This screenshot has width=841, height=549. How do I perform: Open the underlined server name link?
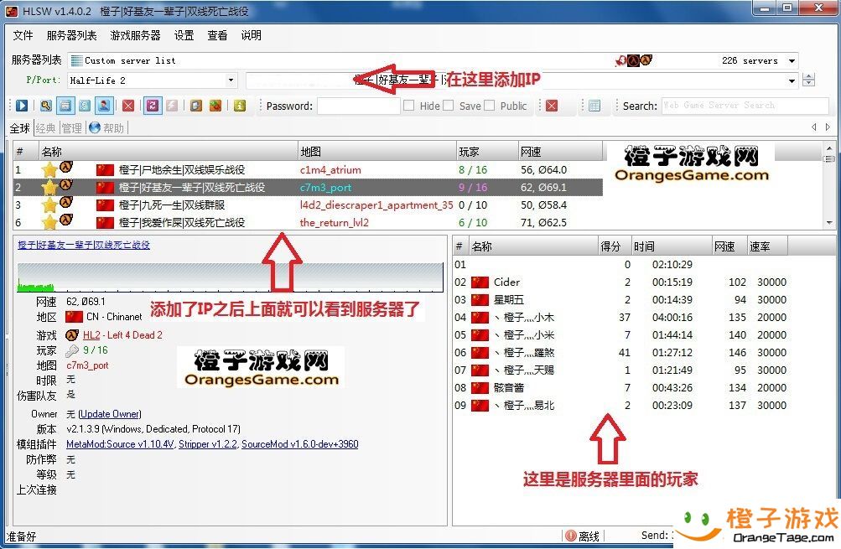coord(84,245)
